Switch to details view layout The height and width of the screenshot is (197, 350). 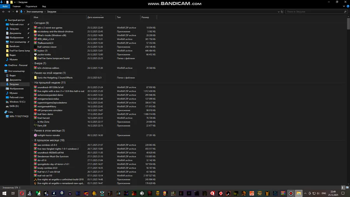coord(343,188)
